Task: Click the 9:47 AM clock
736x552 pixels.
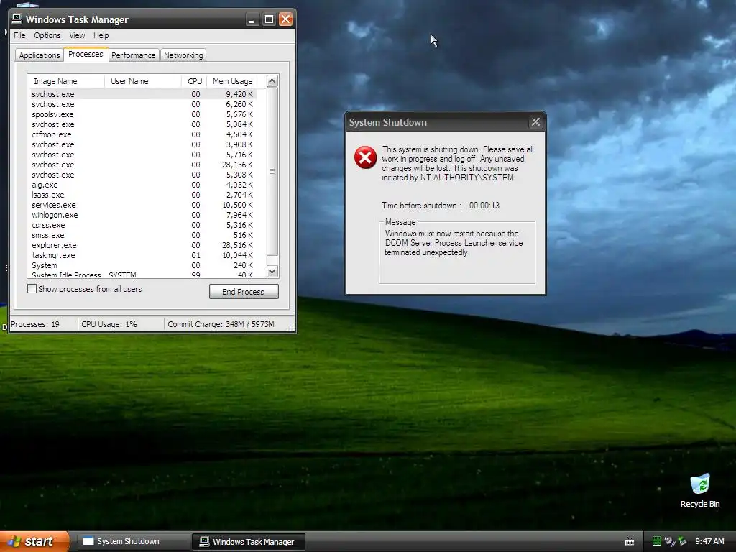Action: (709, 541)
